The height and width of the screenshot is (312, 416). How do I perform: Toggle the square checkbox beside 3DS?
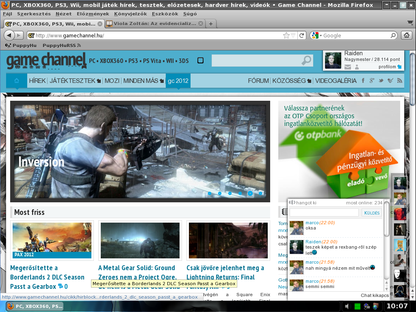(201, 61)
